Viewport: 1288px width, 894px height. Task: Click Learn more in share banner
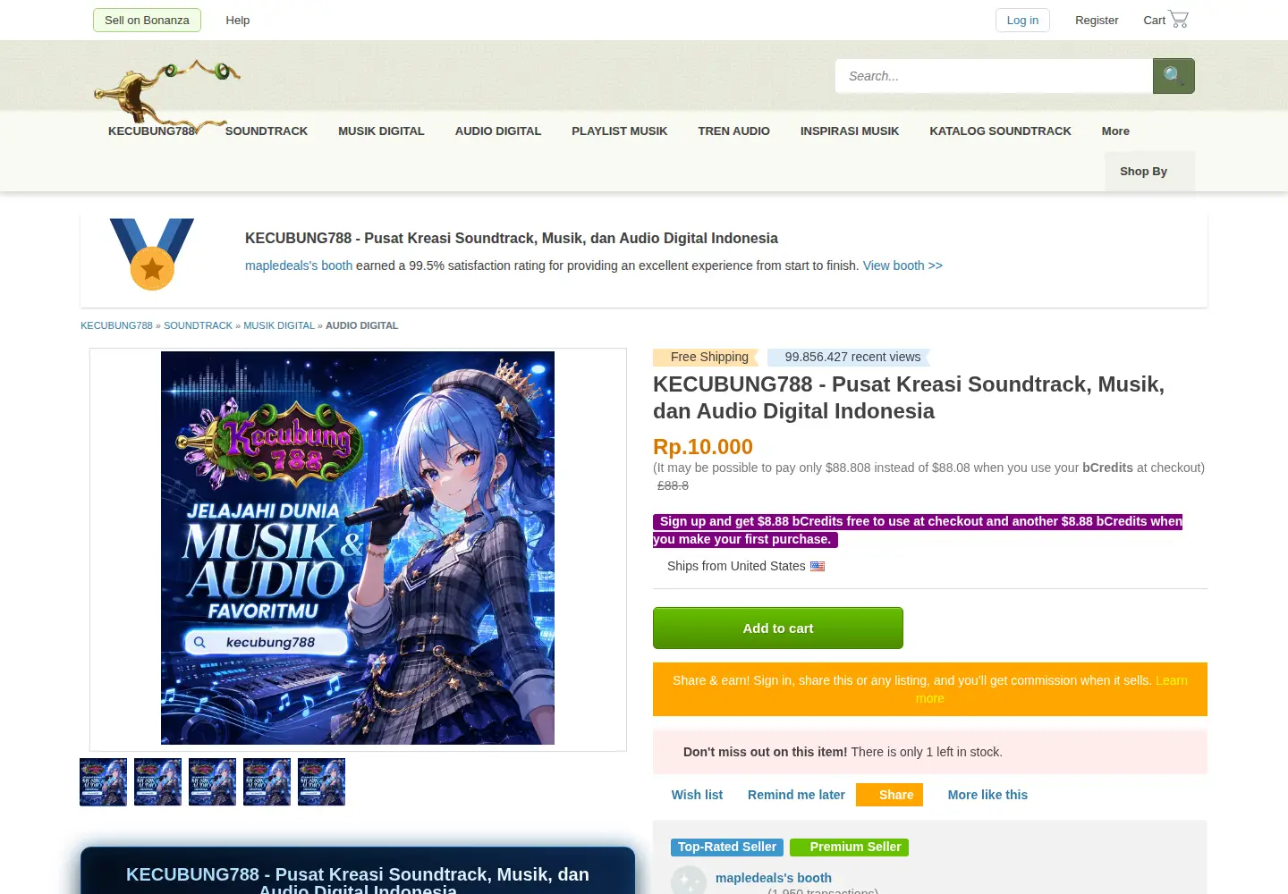click(x=1172, y=680)
